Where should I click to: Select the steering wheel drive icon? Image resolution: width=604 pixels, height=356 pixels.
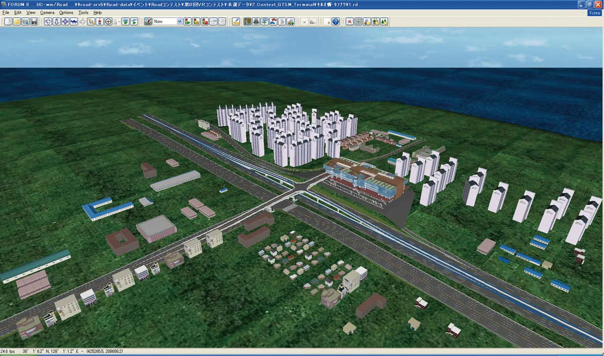click(x=108, y=22)
